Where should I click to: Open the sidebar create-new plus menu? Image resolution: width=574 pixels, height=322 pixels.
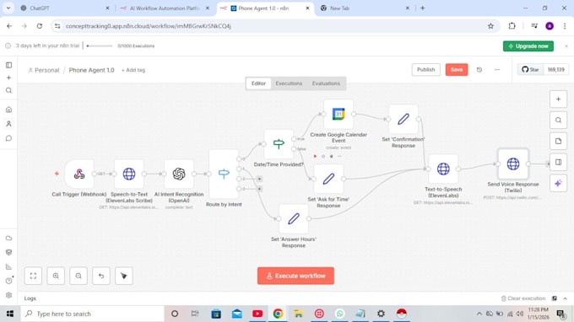(x=8, y=78)
